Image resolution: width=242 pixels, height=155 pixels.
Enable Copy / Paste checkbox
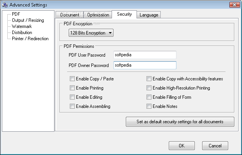coord(72,79)
